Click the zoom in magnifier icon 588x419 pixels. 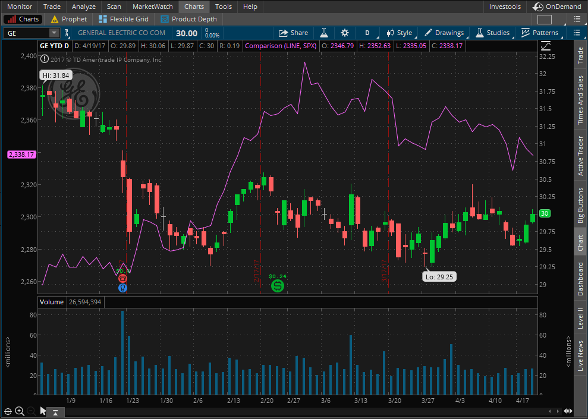[20, 411]
